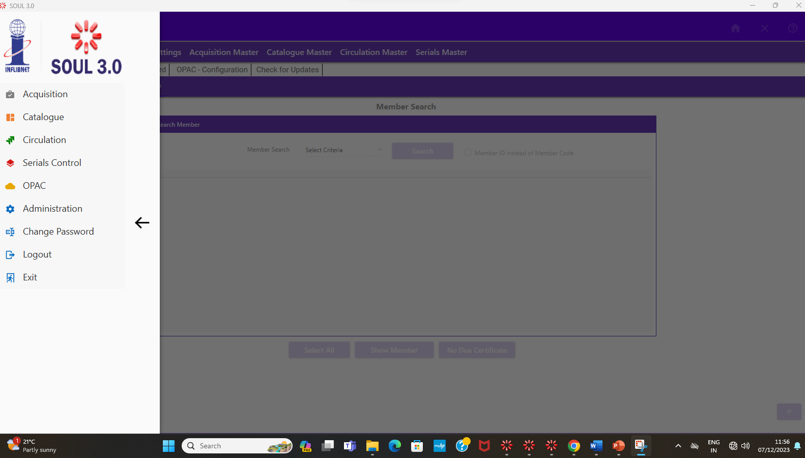Enable Member ID instead of Member Code
This screenshot has height=458, width=805.
(468, 153)
